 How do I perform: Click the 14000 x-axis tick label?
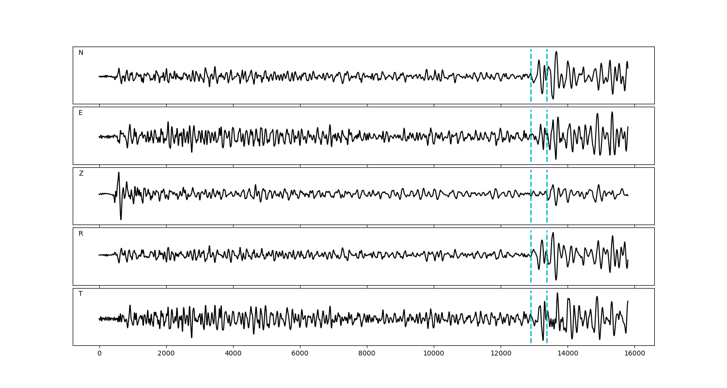[x=568, y=354]
